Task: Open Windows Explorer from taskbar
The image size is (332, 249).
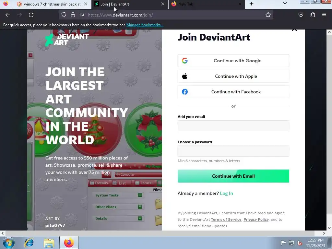Action: (49, 243)
